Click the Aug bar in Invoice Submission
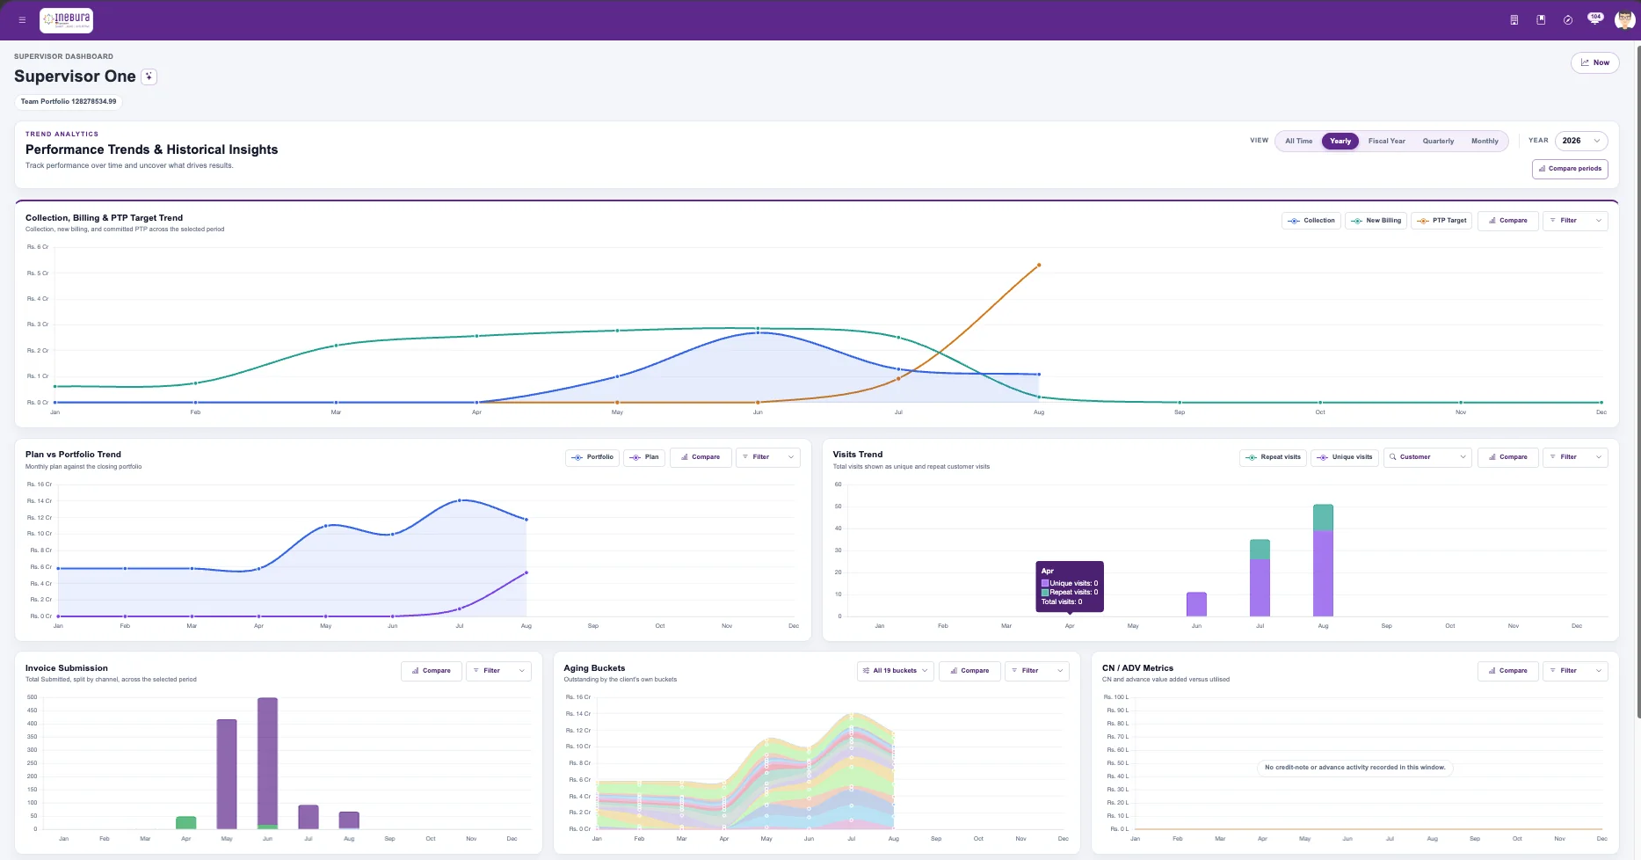The height and width of the screenshot is (860, 1641). pos(349,820)
